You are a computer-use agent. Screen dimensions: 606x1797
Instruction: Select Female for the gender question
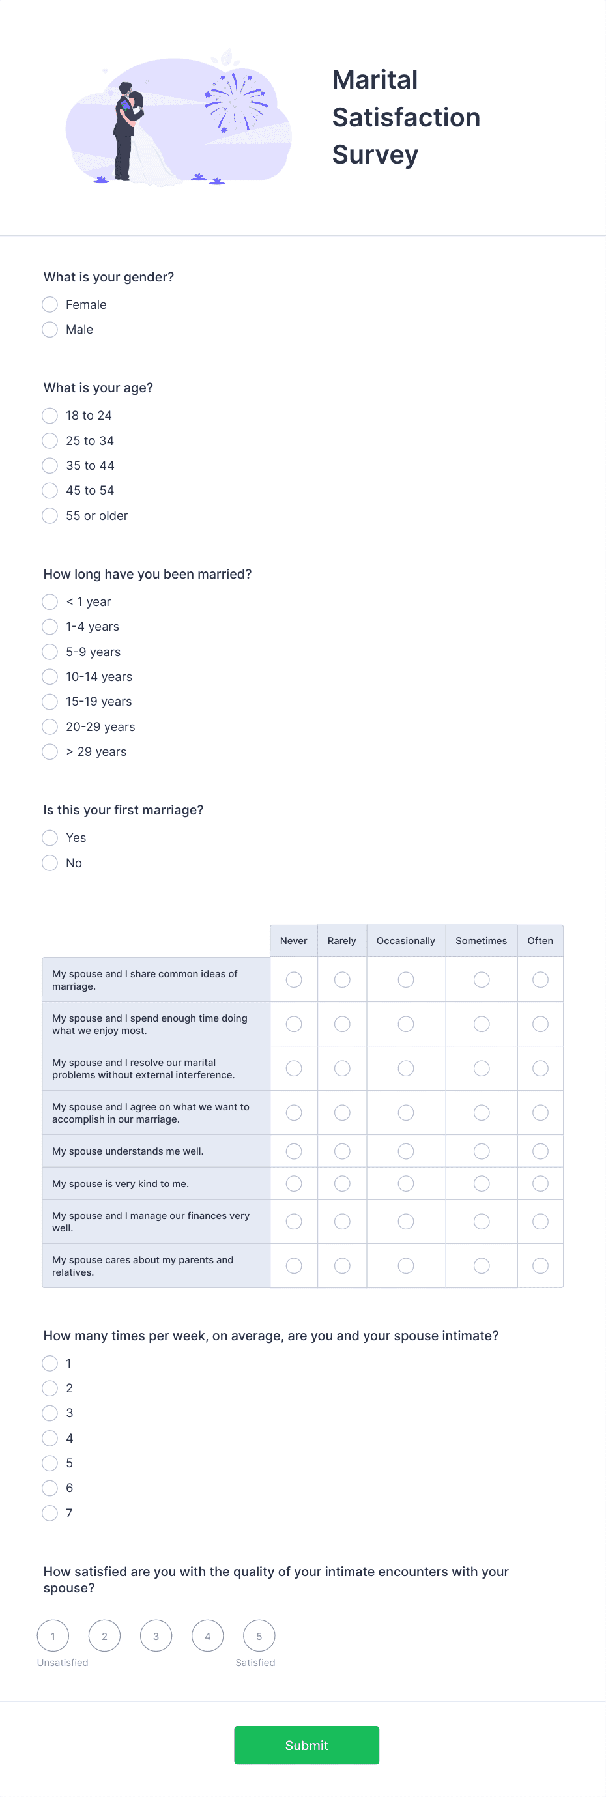(50, 305)
